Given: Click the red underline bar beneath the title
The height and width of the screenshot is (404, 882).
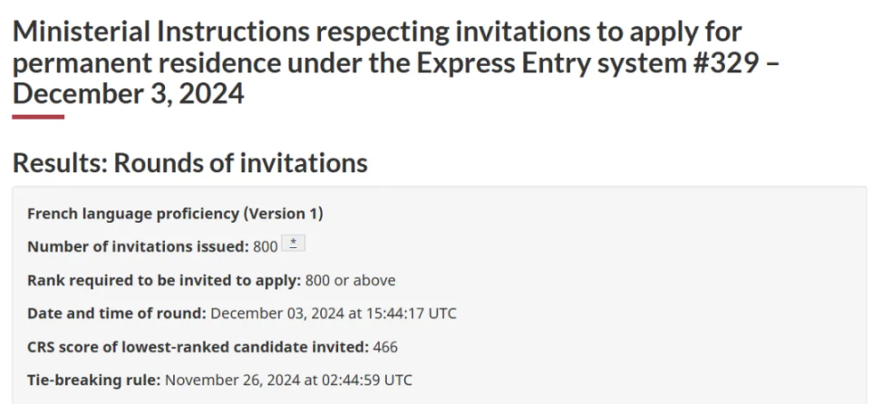Looking at the screenshot, I should (x=38, y=117).
